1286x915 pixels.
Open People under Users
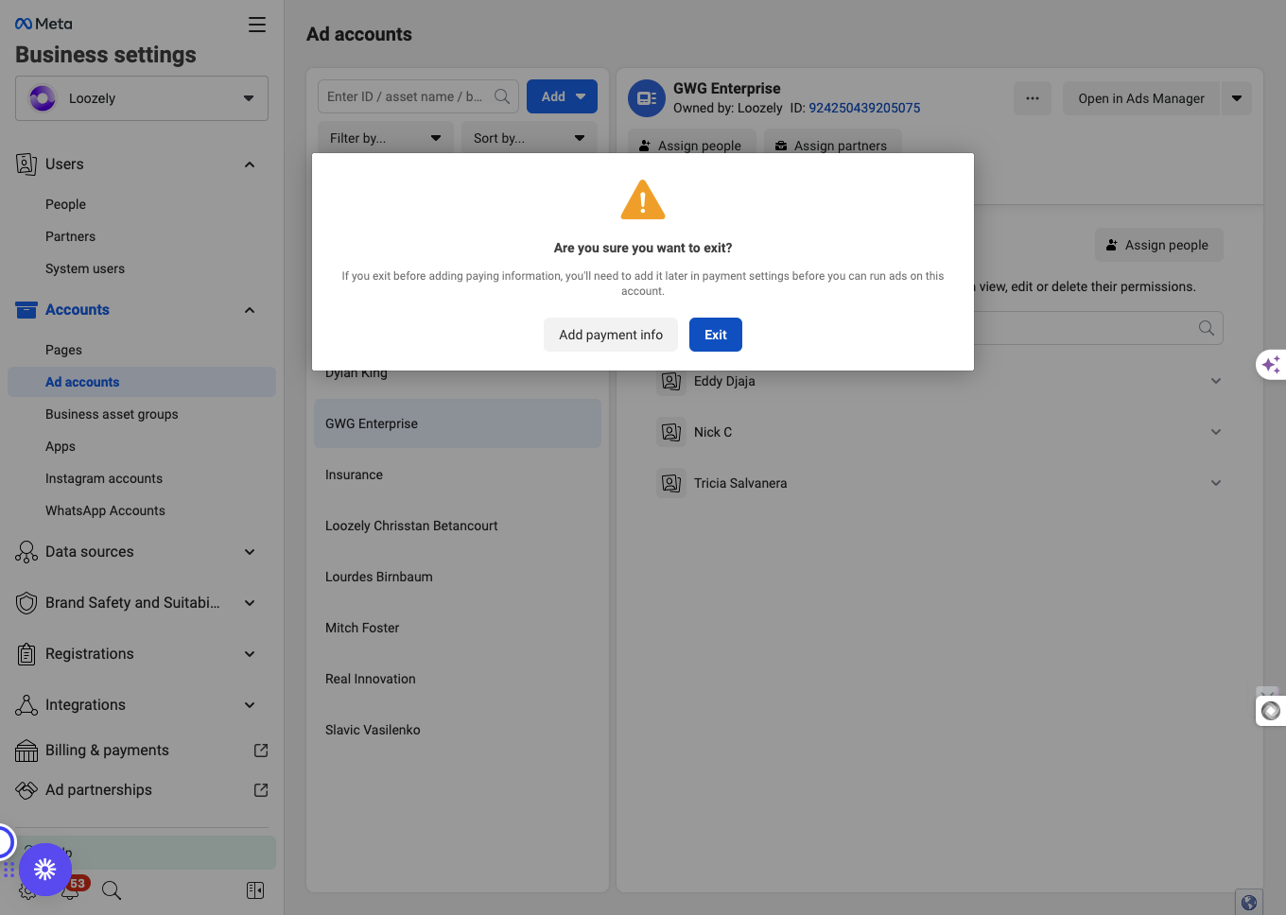[65, 204]
